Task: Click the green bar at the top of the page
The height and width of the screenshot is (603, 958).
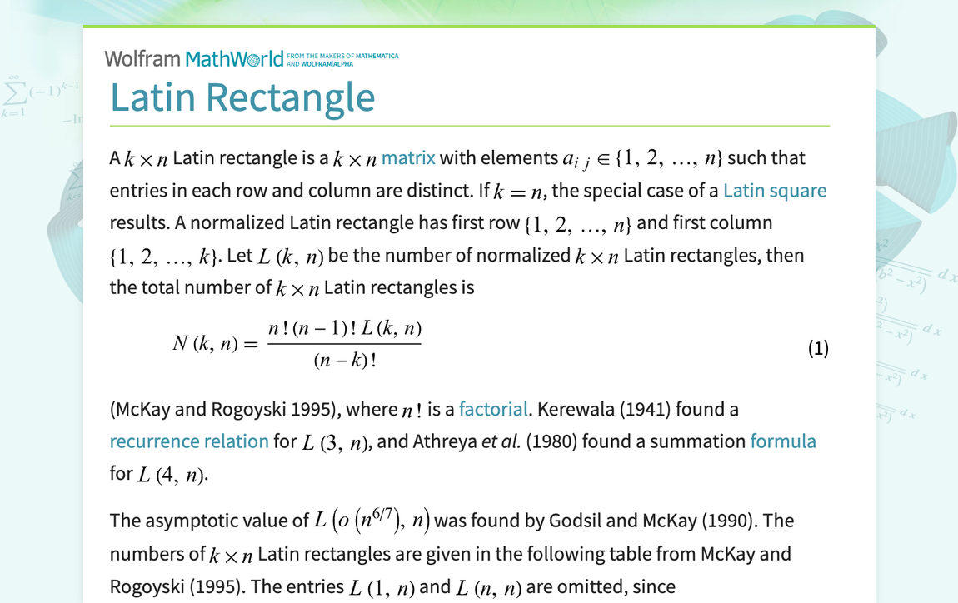Action: point(479,26)
